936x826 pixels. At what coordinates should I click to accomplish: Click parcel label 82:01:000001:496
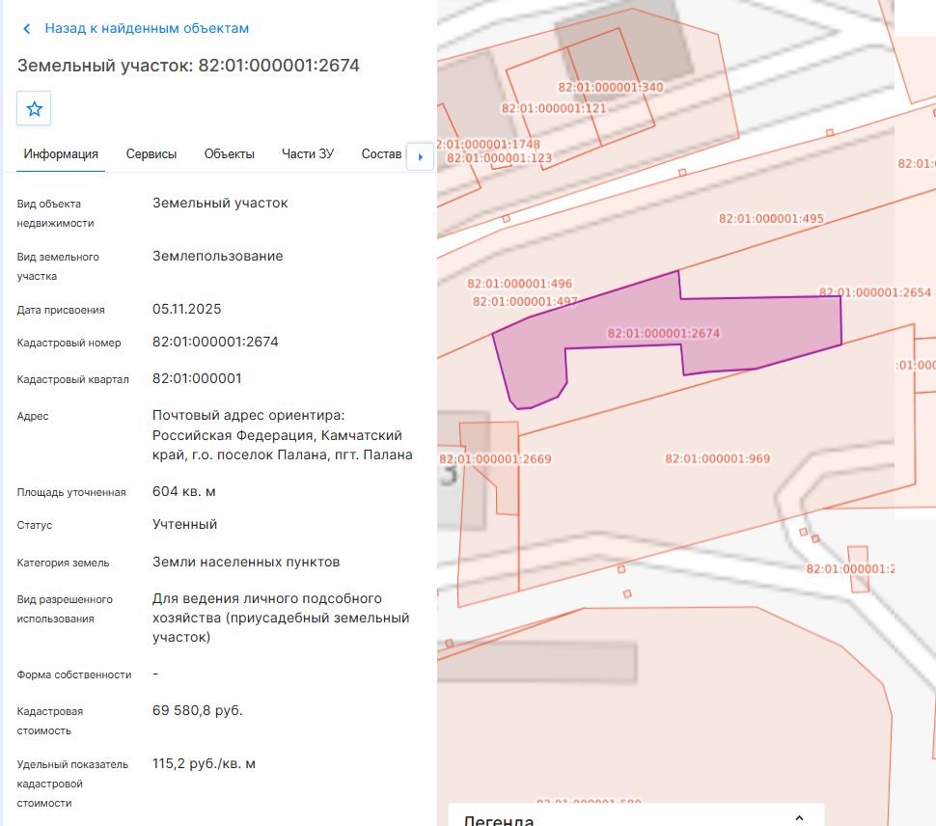(519, 284)
